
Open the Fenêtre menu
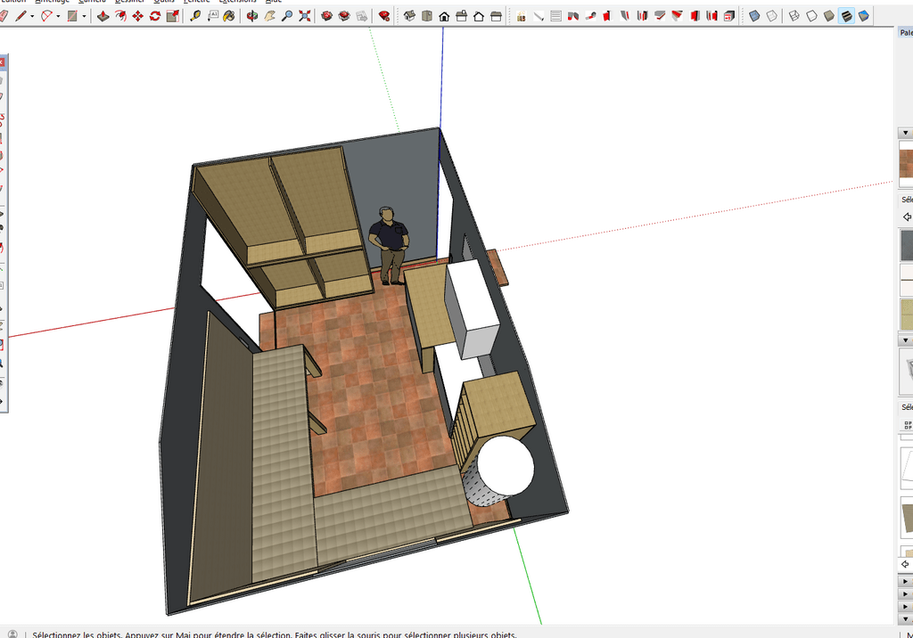pos(196,2)
